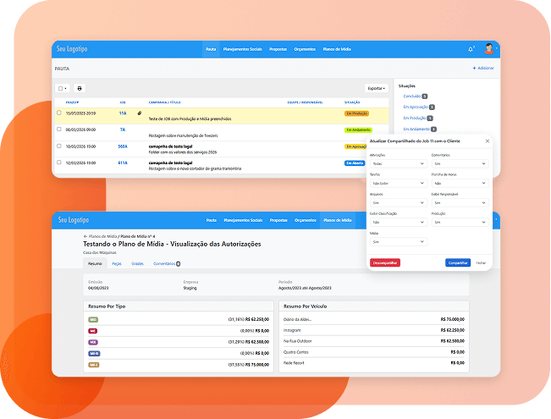
Task: Click the paperclip attachment icon on job 11A
Action: pyautogui.click(x=139, y=113)
